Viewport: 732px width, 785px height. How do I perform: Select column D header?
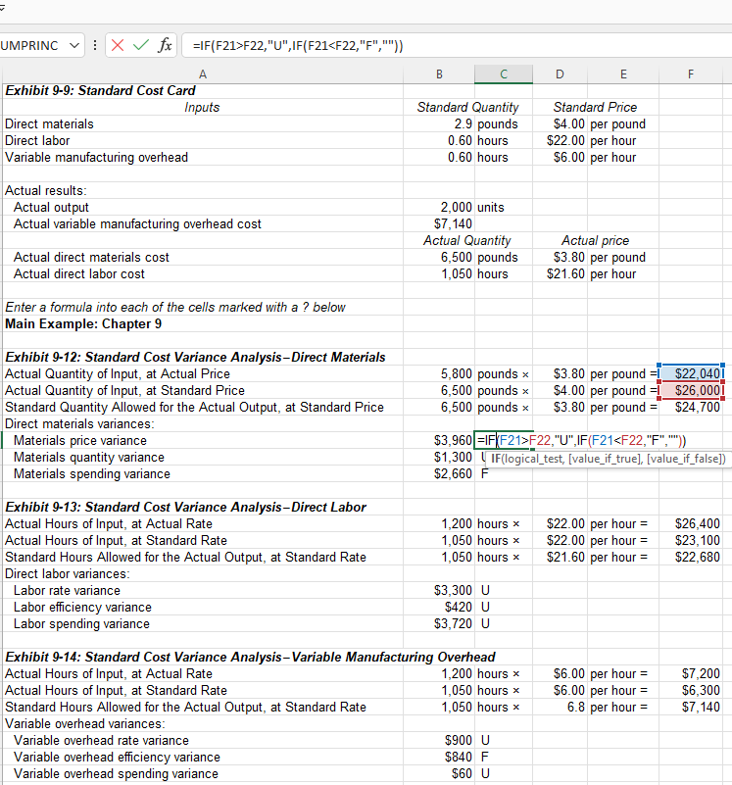560,74
